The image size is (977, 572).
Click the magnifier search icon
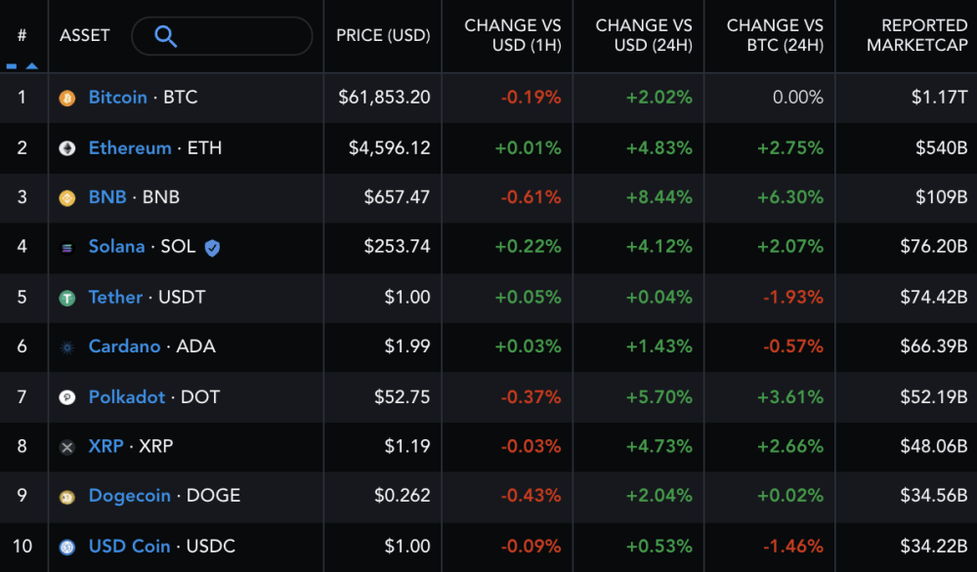(166, 36)
